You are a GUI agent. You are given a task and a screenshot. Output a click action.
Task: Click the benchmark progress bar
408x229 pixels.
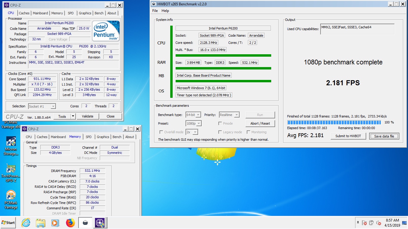point(334,122)
